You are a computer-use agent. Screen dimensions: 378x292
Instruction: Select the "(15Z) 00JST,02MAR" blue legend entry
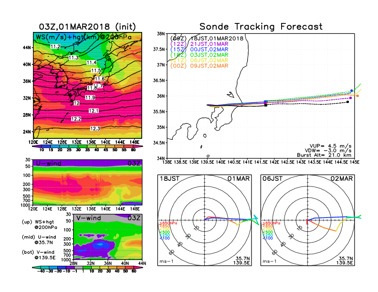(x=199, y=50)
